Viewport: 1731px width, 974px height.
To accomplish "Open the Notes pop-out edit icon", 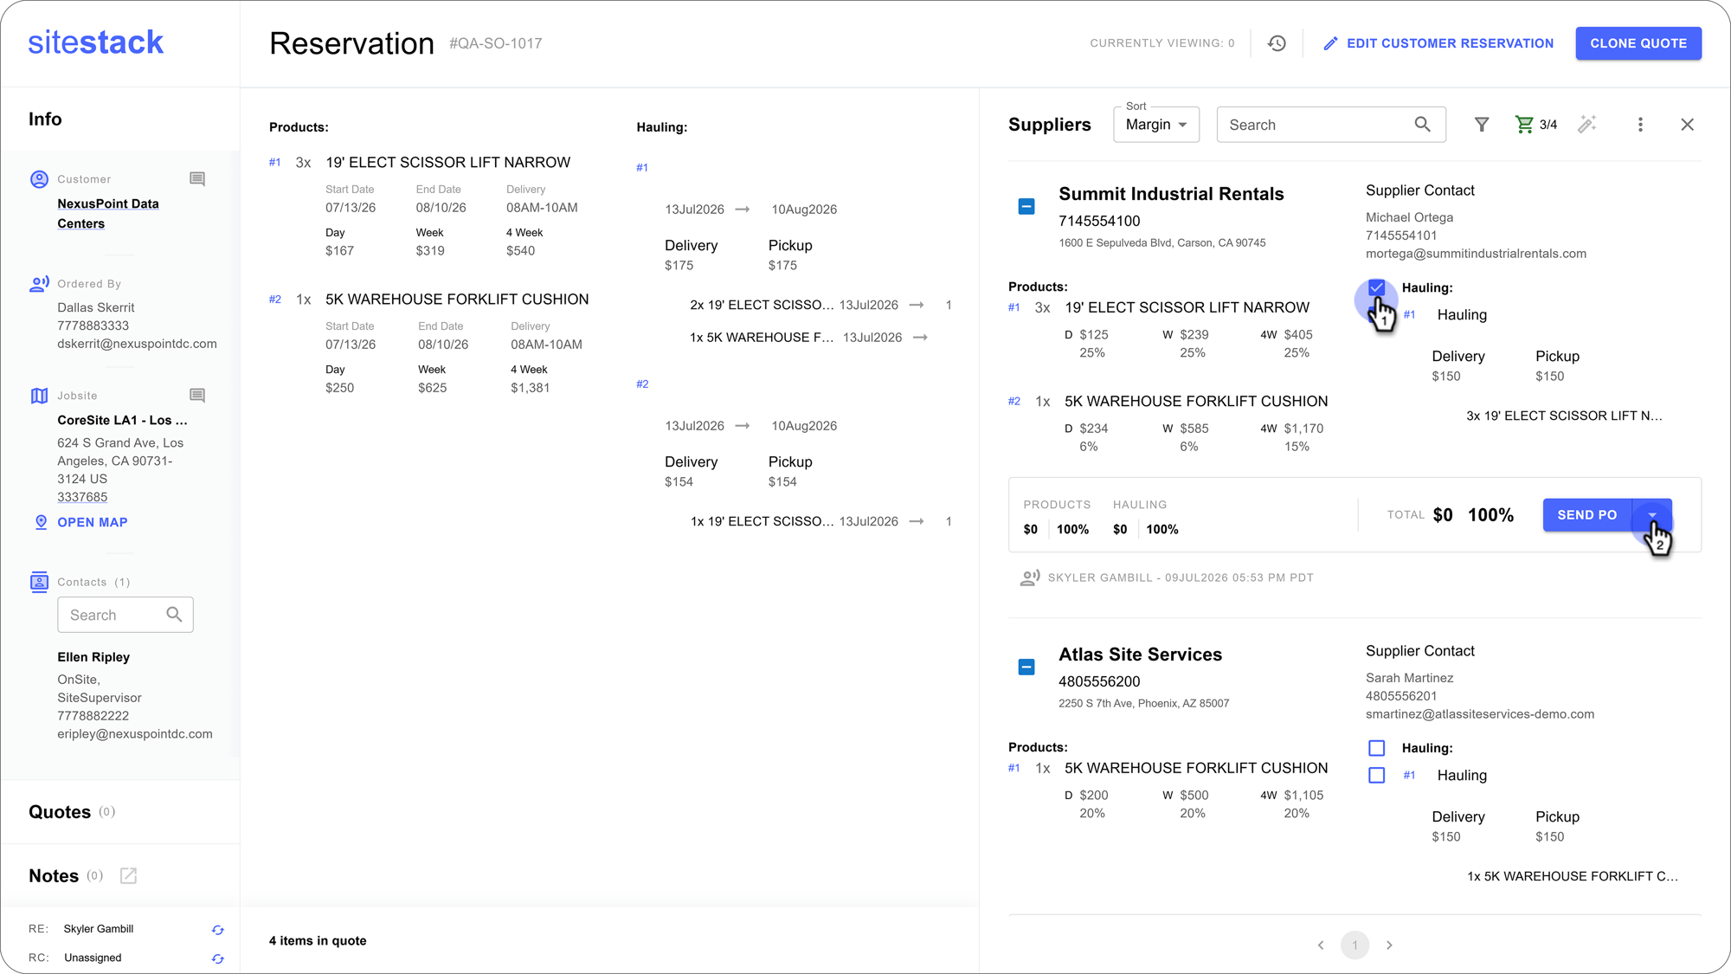I will [128, 875].
